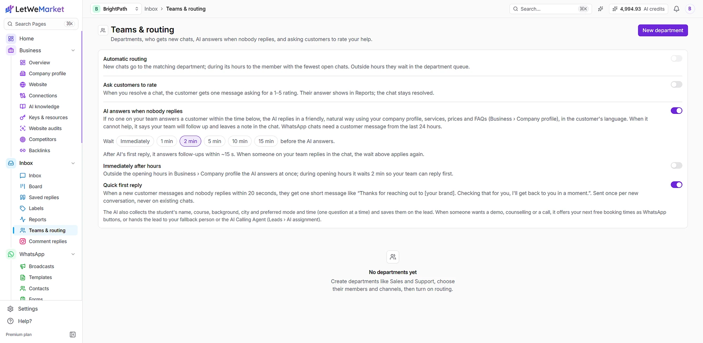Click the New department button
Image resolution: width=703 pixels, height=343 pixels.
coord(663,31)
